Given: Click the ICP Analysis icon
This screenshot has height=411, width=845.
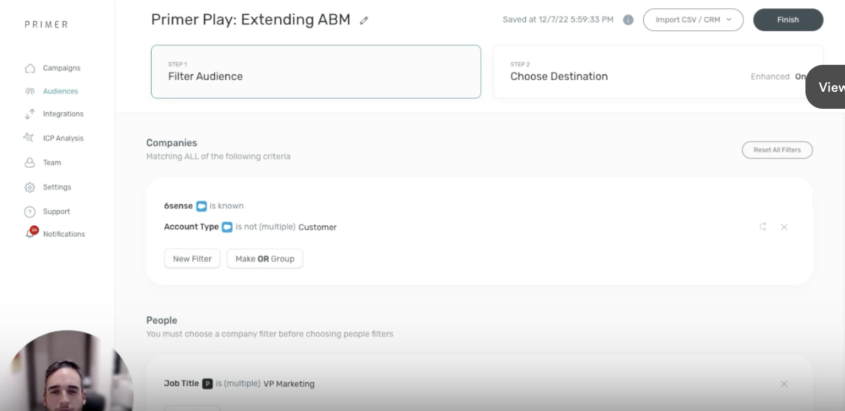Looking at the screenshot, I should pos(29,137).
